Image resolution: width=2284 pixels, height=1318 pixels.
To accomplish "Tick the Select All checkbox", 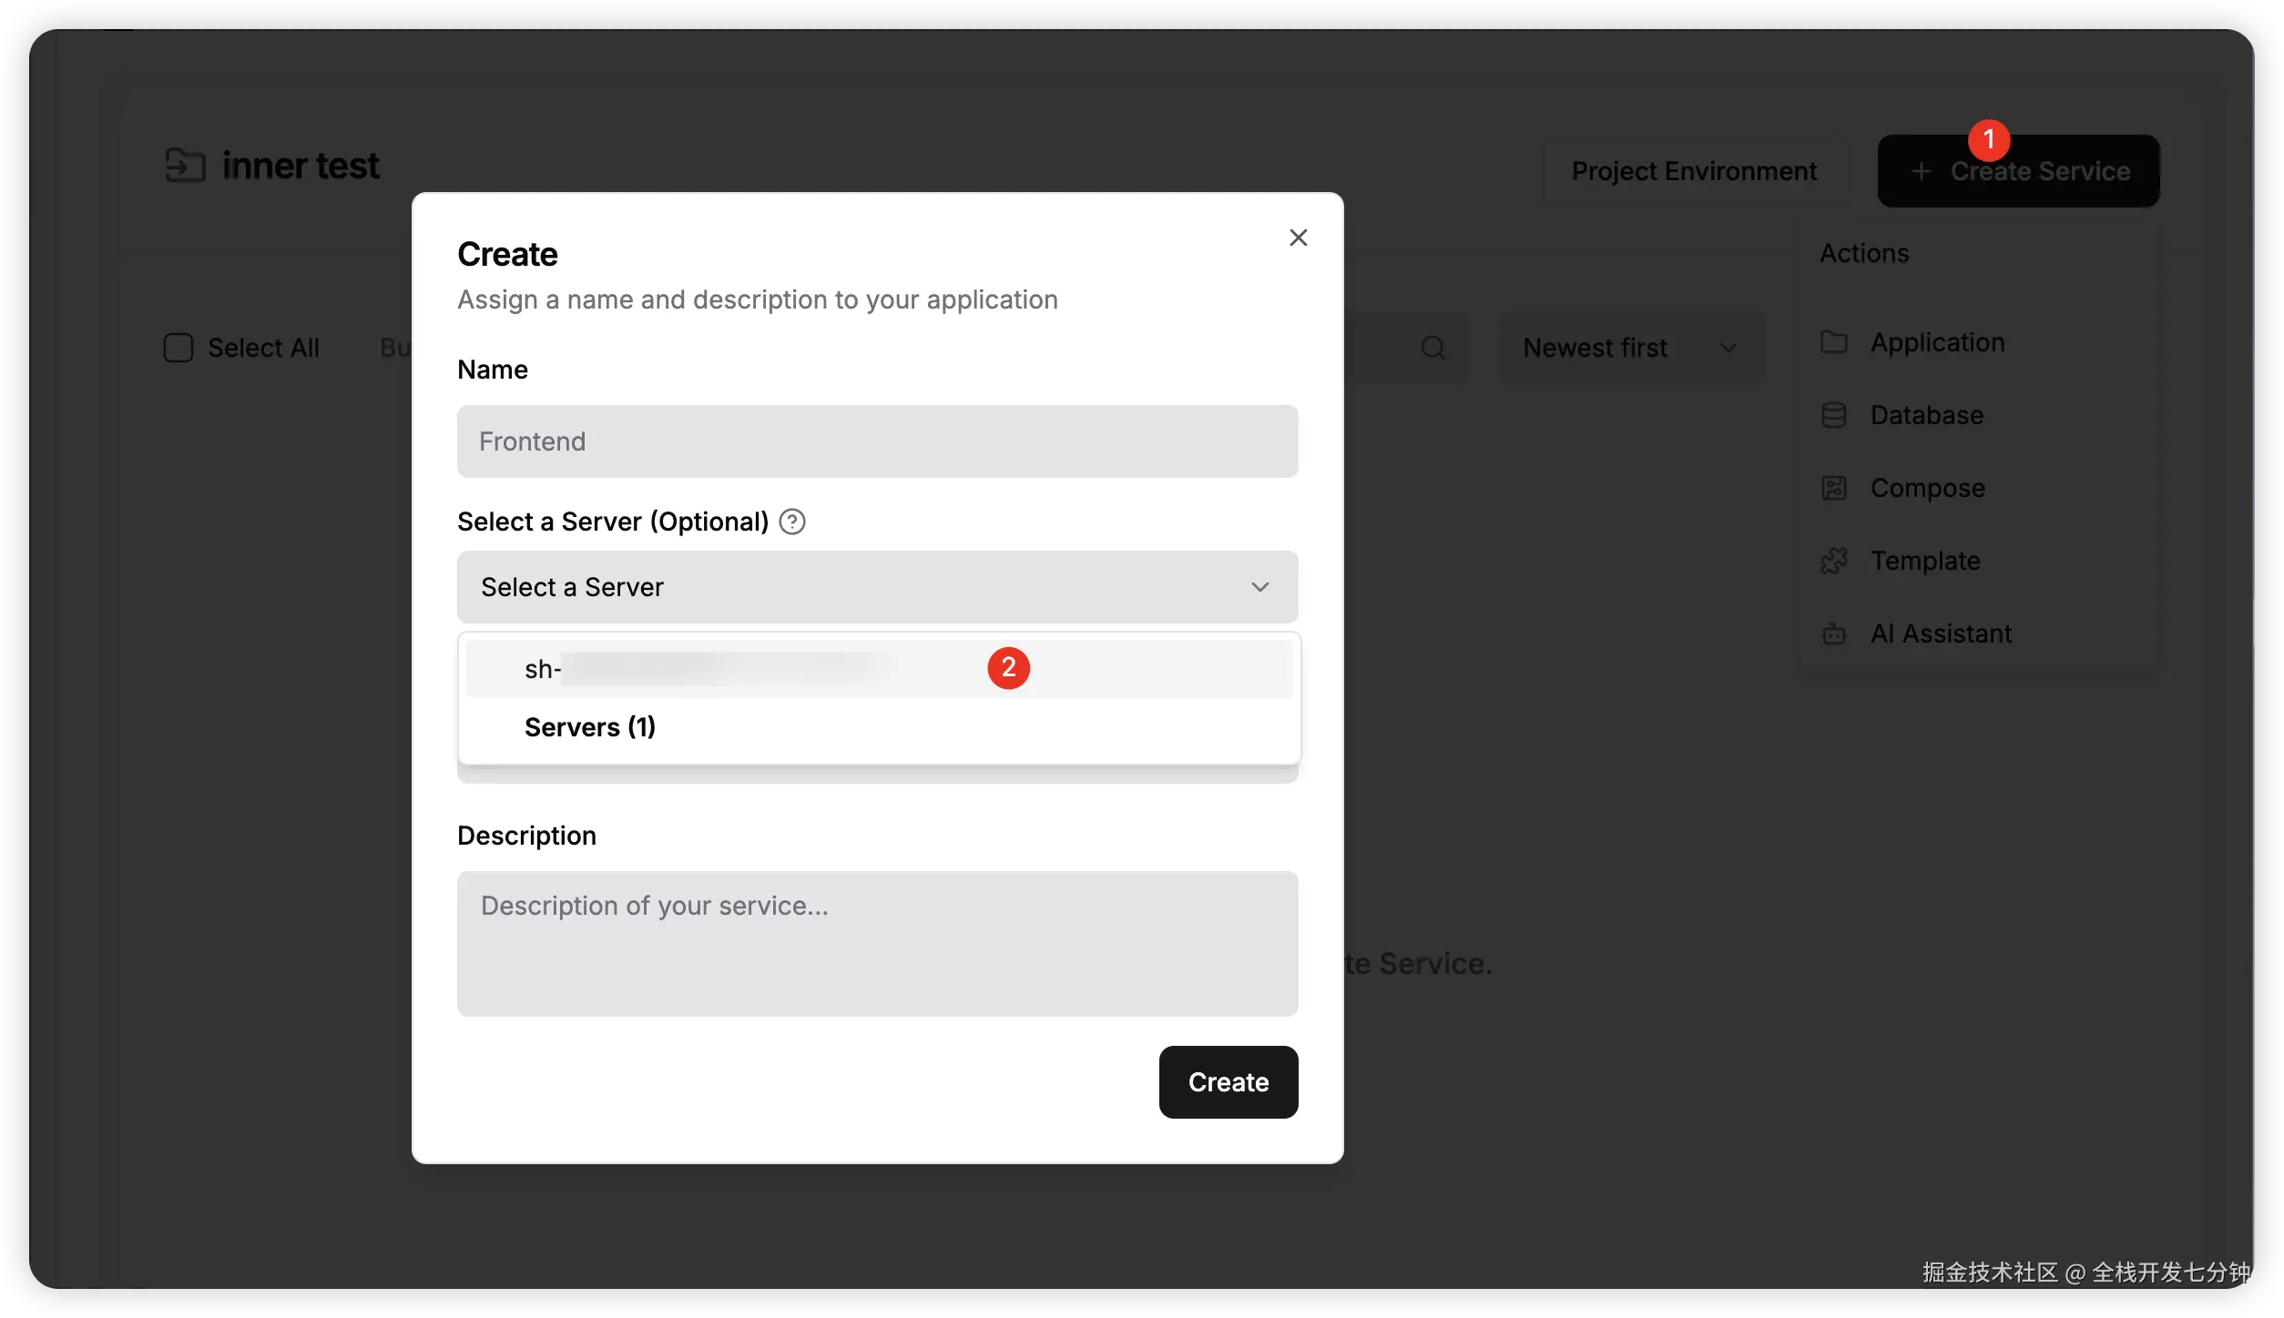I will tap(178, 348).
